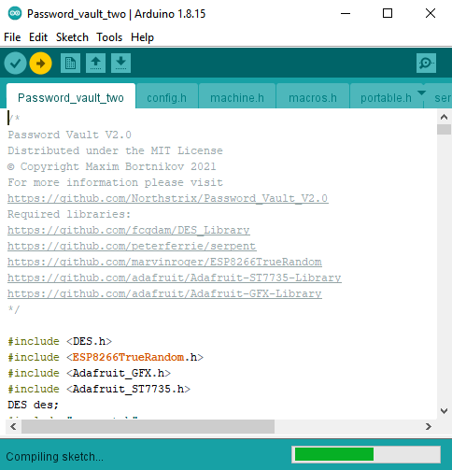Close the Arduino window
452x470 pixels.
click(x=431, y=13)
